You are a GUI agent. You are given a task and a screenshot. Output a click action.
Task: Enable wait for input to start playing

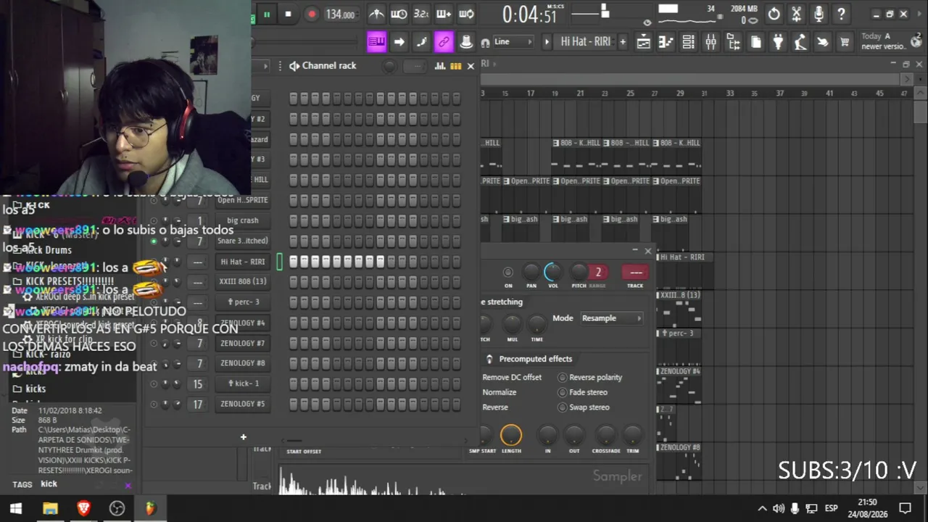coord(399,14)
